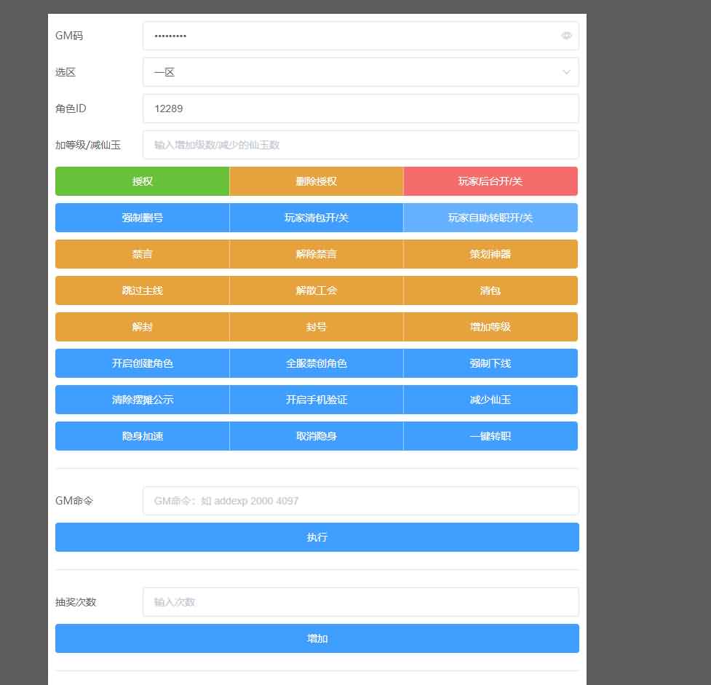Click the 增加等级 button
The image size is (711, 685).
[490, 327]
